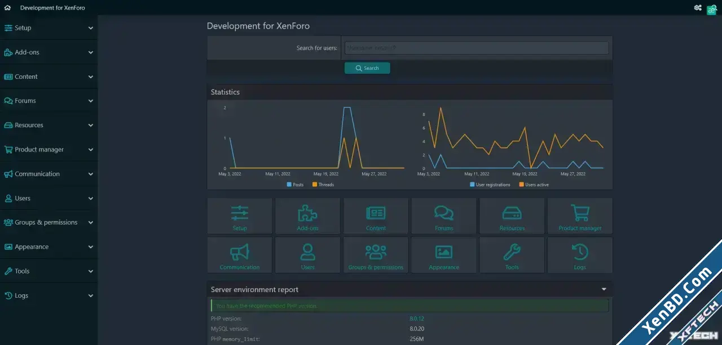Expand the Groups & permissions sidebar chevron

91,223
